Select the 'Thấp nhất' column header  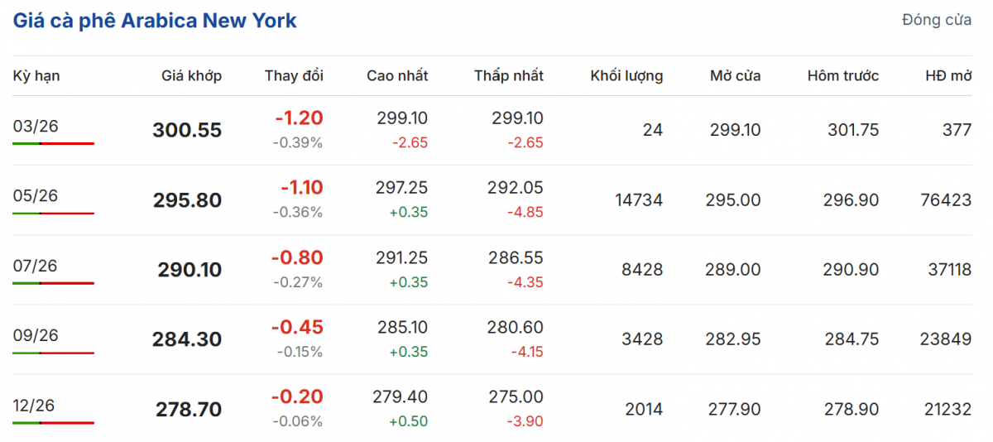coord(508,76)
